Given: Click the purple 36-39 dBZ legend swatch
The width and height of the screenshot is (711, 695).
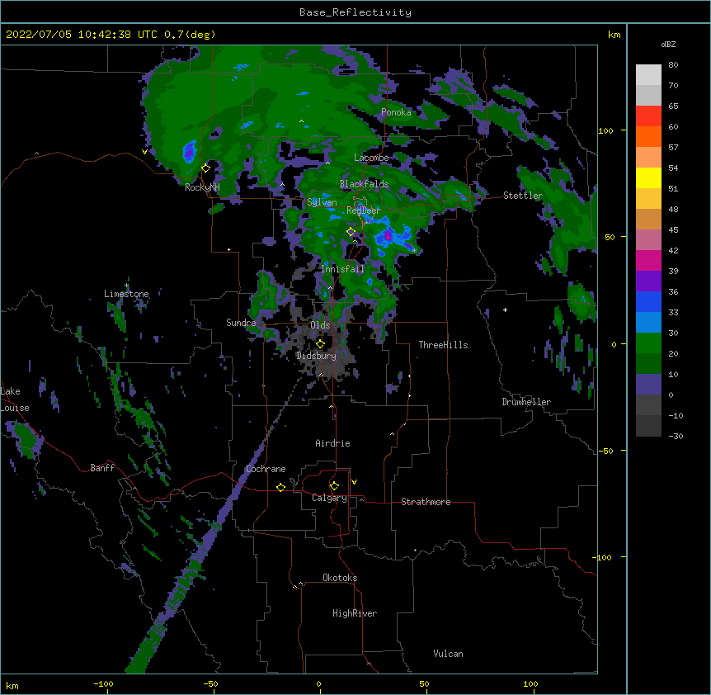Looking at the screenshot, I should [648, 281].
